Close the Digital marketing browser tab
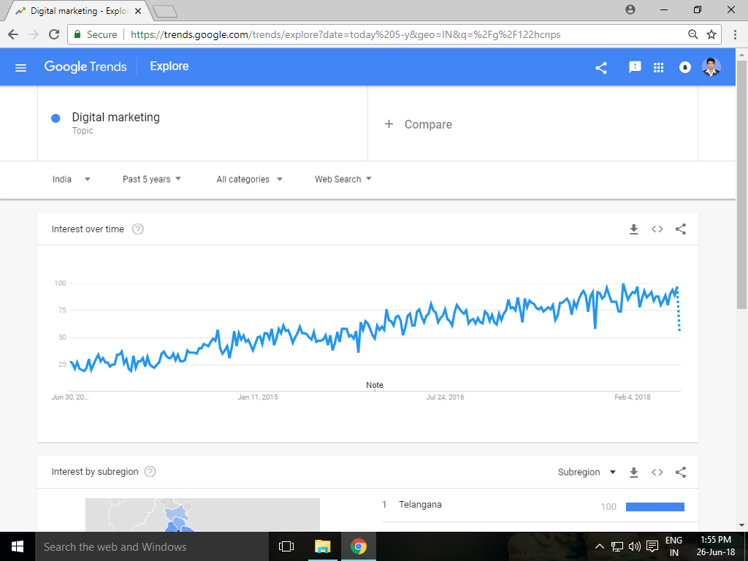 [x=138, y=10]
